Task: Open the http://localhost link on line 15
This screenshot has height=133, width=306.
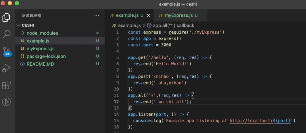Action: click(260, 121)
